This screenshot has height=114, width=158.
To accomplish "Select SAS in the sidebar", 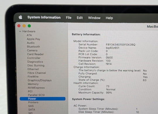I will 31,106.
